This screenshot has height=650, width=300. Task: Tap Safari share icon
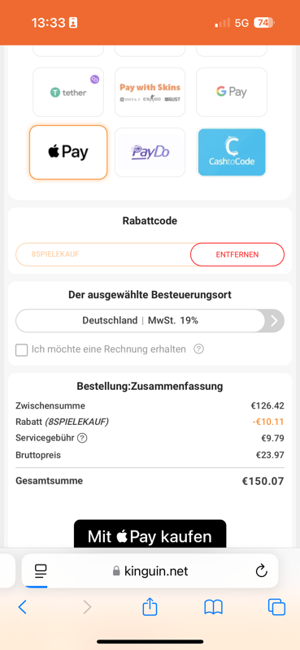click(150, 607)
